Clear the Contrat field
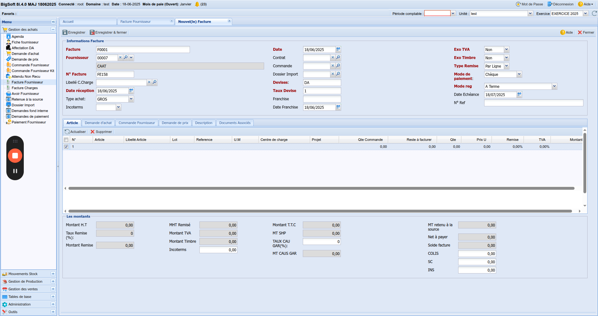The height and width of the screenshot is (316, 598). pyautogui.click(x=333, y=57)
